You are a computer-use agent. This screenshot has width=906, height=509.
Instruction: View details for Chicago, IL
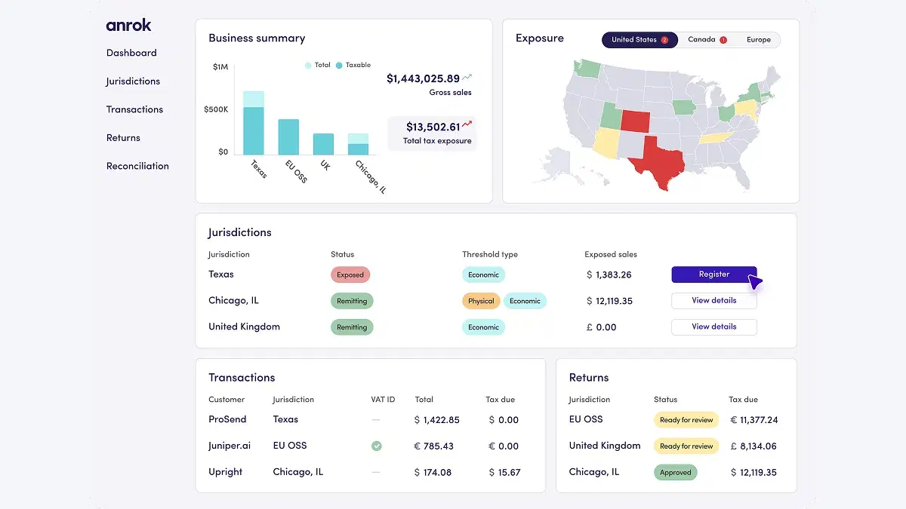tap(714, 301)
